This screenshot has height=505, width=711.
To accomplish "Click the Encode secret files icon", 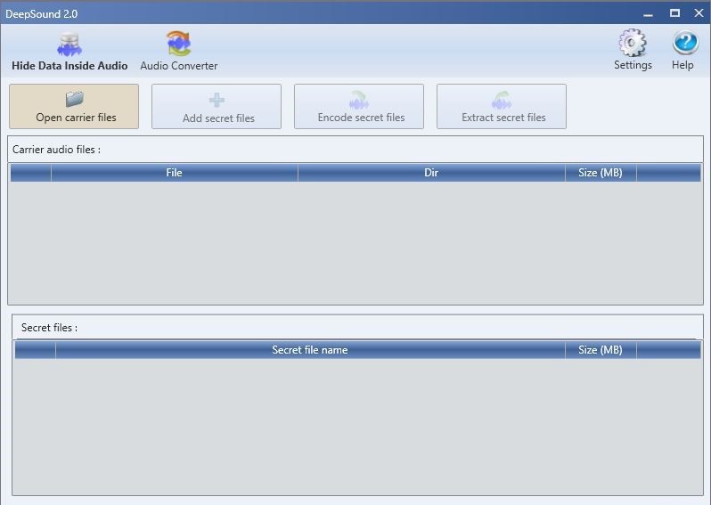I will tap(359, 100).
